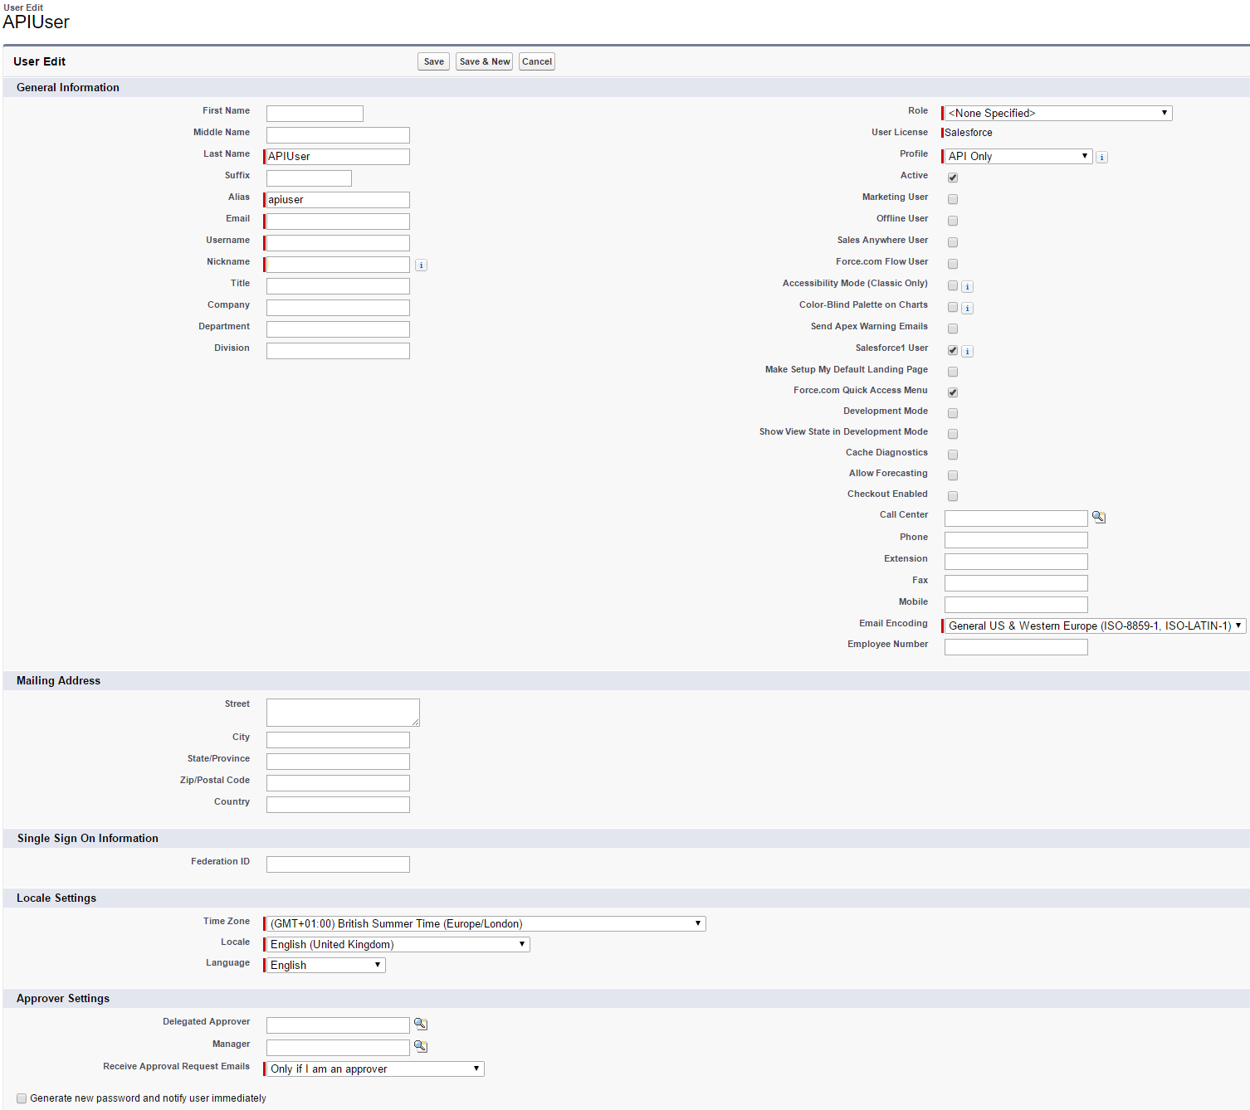Open the Role dropdown
Viewport: 1250px width, 1110px height.
[1058, 113]
